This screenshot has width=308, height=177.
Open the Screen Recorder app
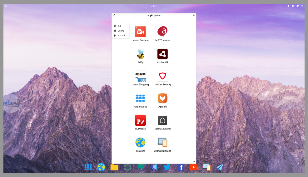[141, 32]
